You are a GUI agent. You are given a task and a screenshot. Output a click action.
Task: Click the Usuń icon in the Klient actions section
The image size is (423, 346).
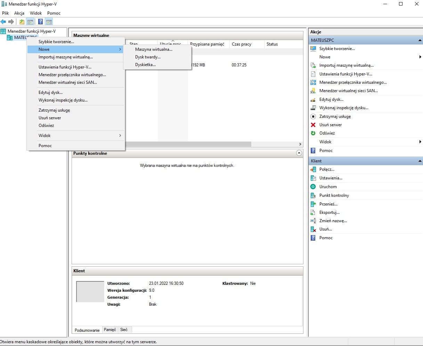pyautogui.click(x=313, y=229)
